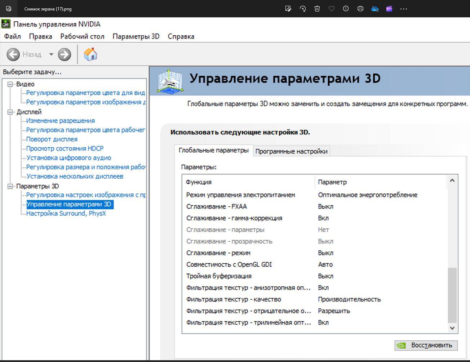Click the Функция column header
Viewport: 470px width, 362px height.
pyautogui.click(x=249, y=182)
